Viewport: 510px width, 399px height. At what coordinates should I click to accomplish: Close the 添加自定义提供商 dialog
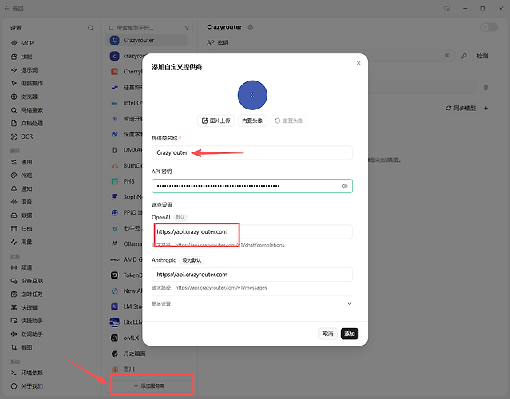[358, 63]
